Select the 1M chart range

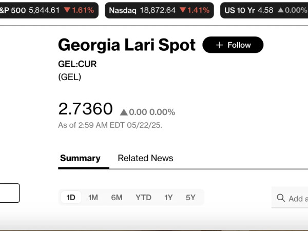pos(93,197)
